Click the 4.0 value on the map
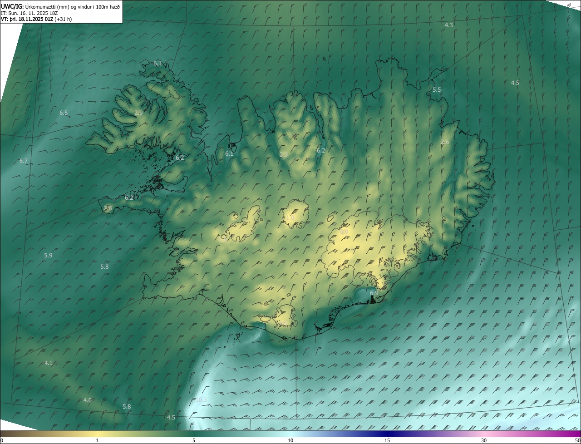This screenshot has height=444, width=581. pos(88,400)
